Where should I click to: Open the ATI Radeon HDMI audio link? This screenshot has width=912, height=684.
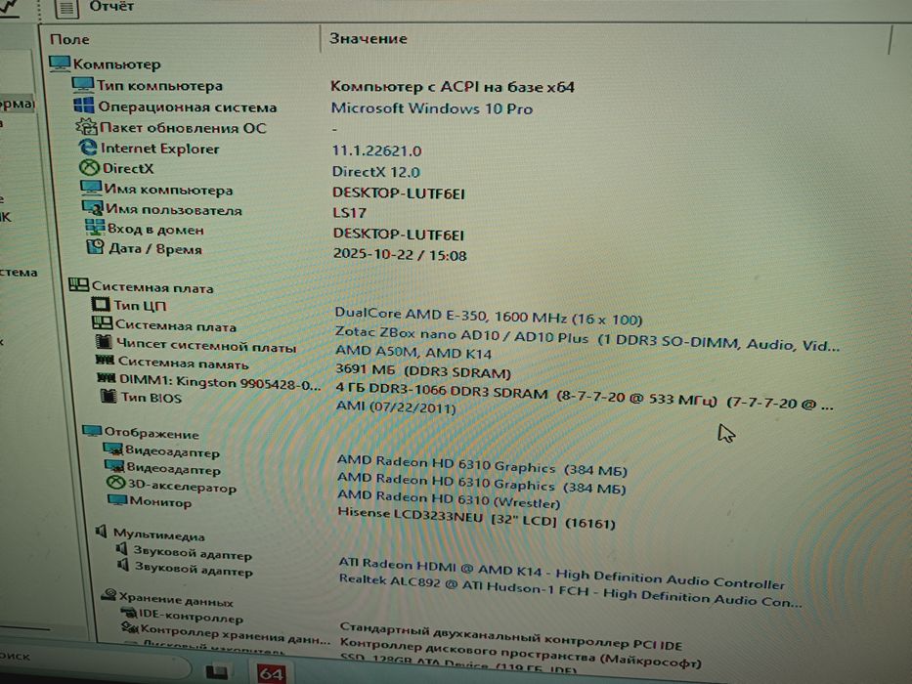point(562,573)
